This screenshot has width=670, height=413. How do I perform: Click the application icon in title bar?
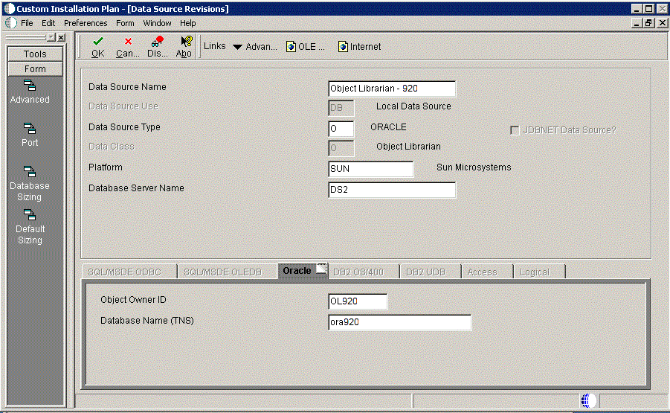pyautogui.click(x=9, y=8)
